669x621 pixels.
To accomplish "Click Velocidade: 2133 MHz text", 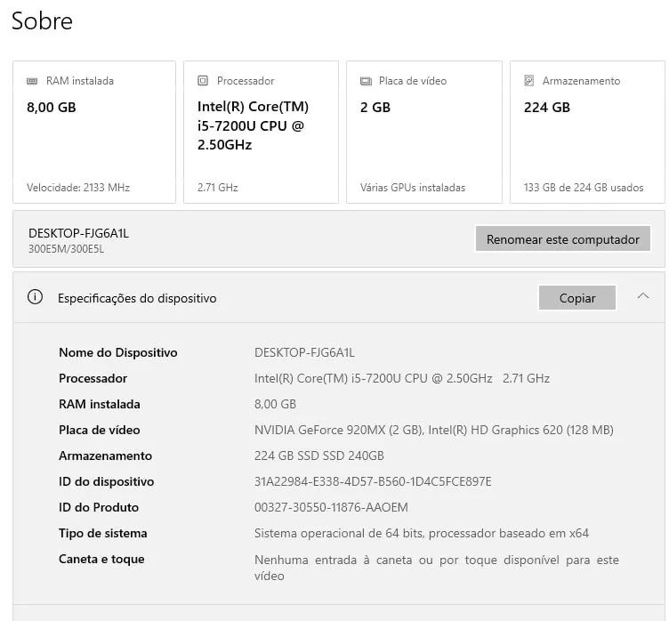I will click(x=78, y=188).
